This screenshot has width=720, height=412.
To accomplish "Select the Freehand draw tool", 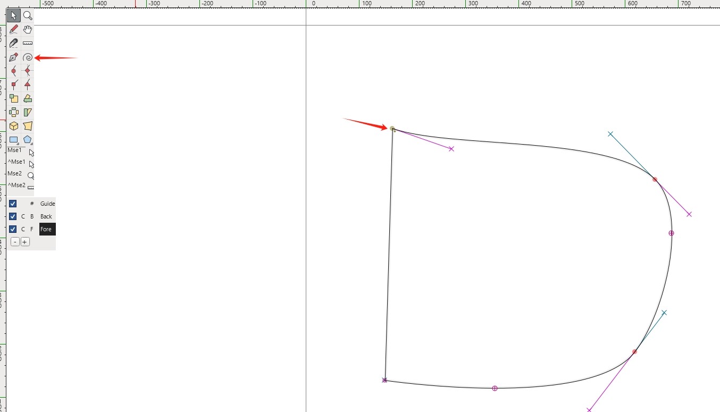I will click(14, 30).
